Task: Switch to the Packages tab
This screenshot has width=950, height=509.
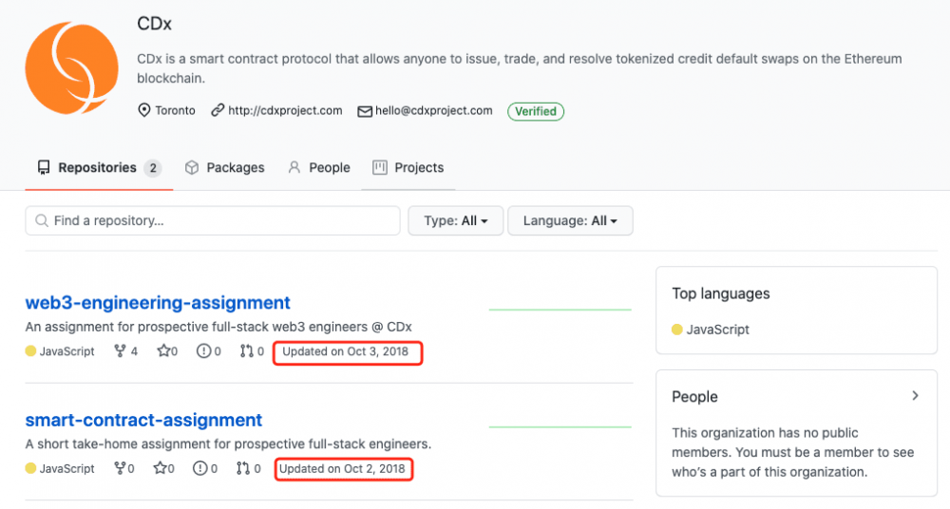Action: click(225, 168)
